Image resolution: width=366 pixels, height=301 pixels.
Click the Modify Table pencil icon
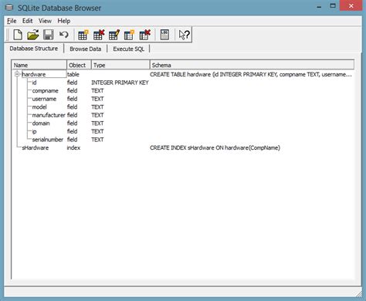pyautogui.click(x=114, y=35)
